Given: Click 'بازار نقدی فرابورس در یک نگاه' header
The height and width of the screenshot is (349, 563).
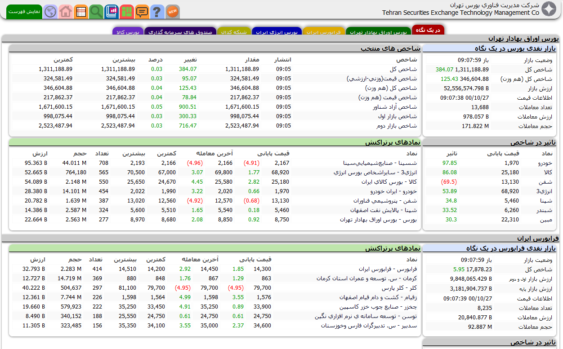Looking at the screenshot, I should (511, 248).
